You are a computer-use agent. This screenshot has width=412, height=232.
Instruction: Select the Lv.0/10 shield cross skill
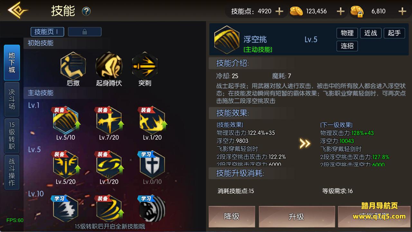click(152, 165)
